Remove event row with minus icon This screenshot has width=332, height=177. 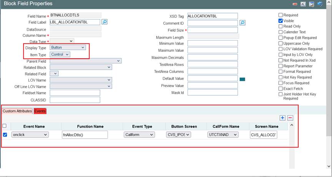(x=290, y=118)
